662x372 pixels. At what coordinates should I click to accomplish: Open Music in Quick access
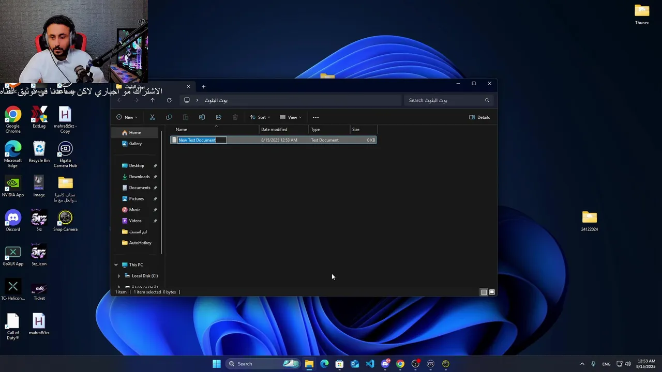(x=136, y=210)
